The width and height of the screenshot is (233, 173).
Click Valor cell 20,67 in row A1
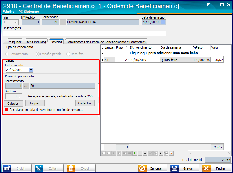coord(217,60)
